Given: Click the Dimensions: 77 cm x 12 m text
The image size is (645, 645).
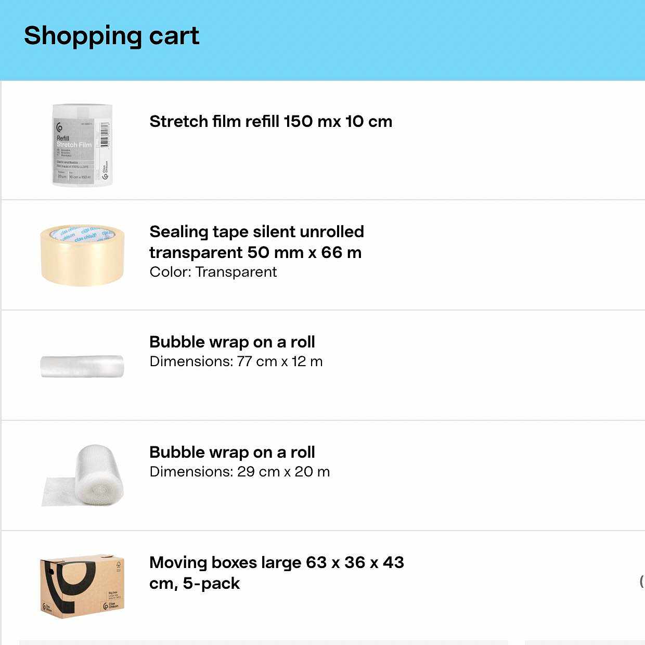Looking at the screenshot, I should [x=236, y=362].
